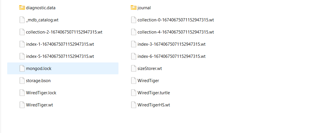
Task: Select the mongod.lock file name
Action: point(39,69)
